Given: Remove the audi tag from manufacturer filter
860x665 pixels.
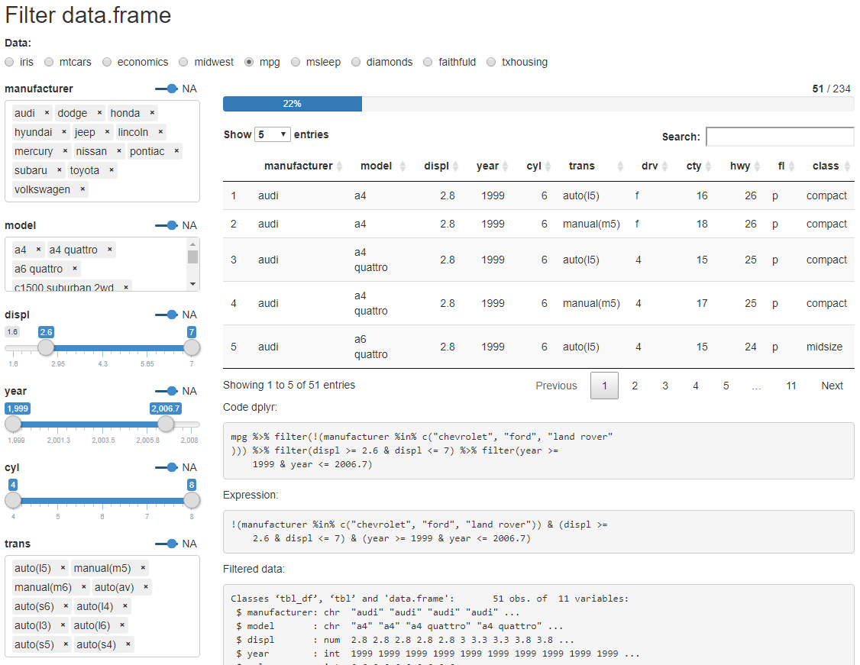Looking at the screenshot, I should click(47, 113).
